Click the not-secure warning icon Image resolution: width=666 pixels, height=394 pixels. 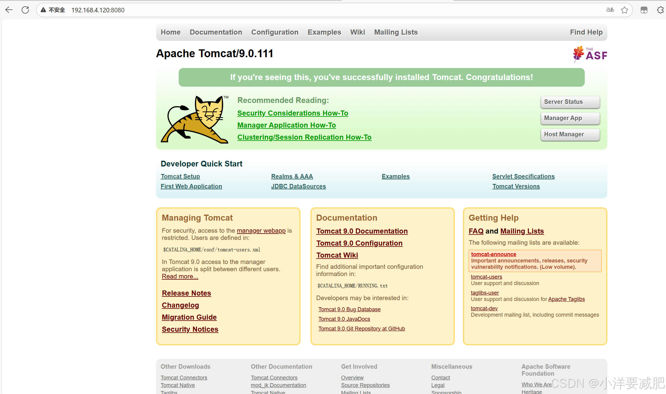tap(44, 10)
